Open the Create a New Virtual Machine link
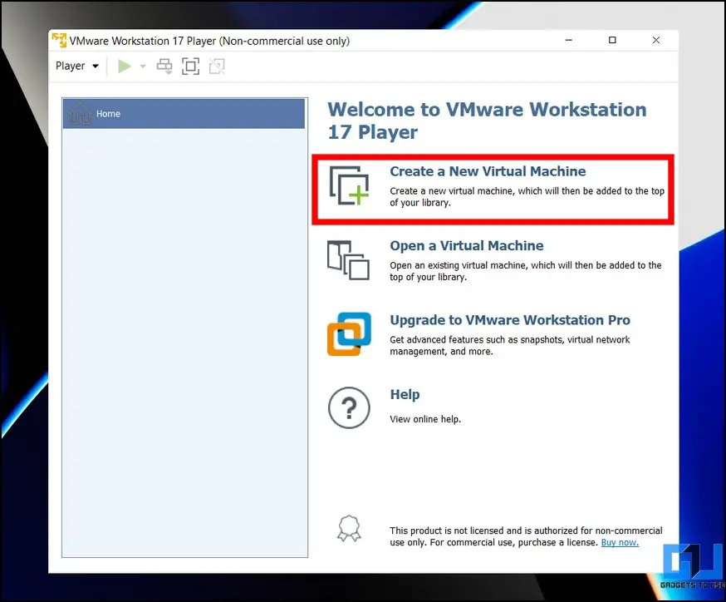This screenshot has height=602, width=726. coord(488,171)
